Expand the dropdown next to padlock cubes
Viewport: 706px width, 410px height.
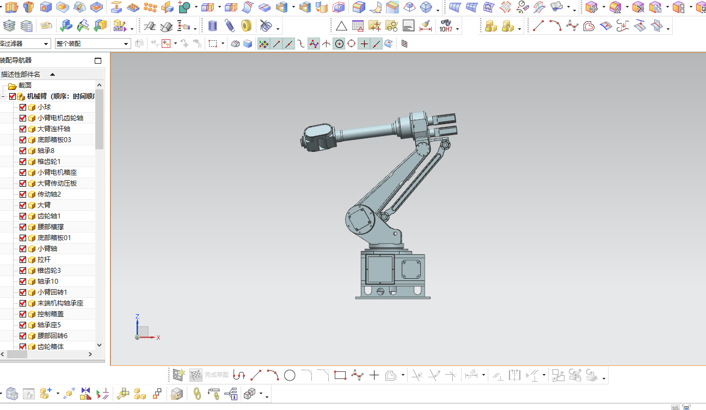tap(520, 28)
